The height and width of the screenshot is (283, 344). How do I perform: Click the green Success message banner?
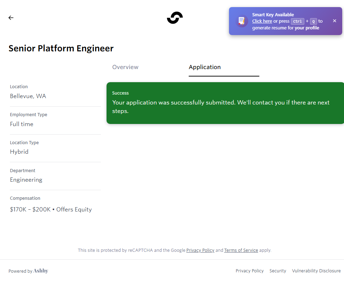[x=225, y=103]
